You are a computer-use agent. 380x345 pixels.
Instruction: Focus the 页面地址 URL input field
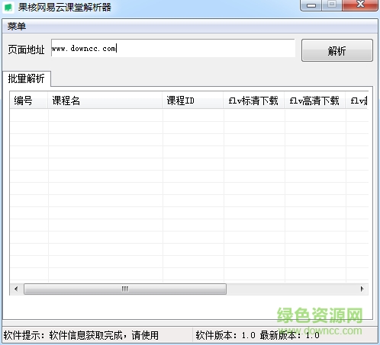pos(173,48)
